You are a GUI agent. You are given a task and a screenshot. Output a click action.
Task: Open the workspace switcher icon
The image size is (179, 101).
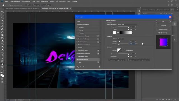(172, 5)
